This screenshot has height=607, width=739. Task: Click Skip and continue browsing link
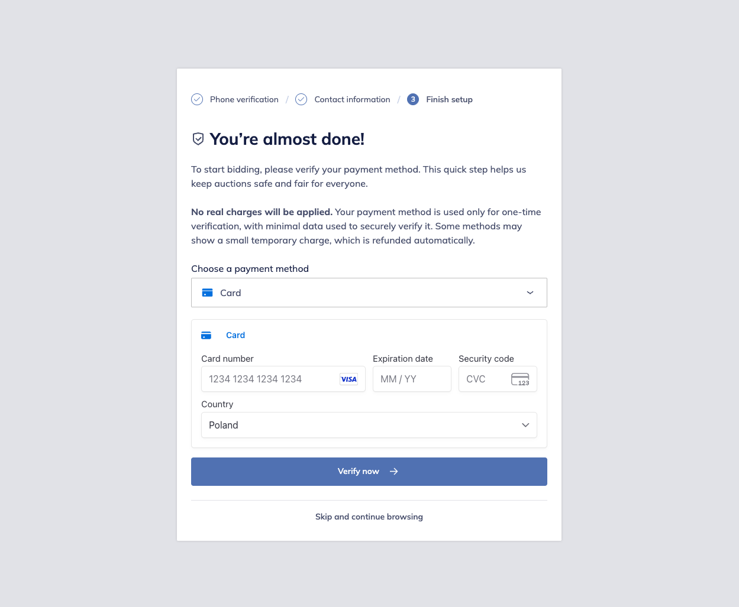tap(369, 517)
